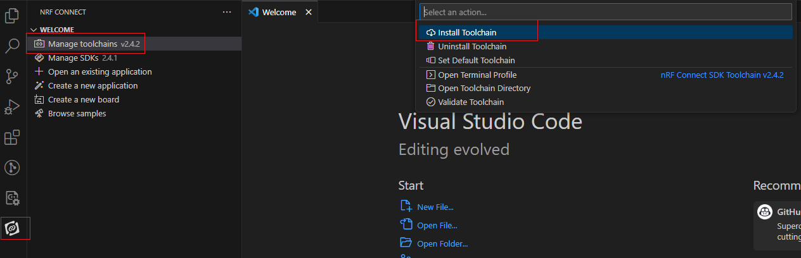Viewport: 801px width, 258px height.
Task: Select Browse samples
Action: click(134, 113)
